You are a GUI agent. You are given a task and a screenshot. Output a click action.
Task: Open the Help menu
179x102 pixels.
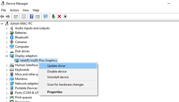[36, 10]
